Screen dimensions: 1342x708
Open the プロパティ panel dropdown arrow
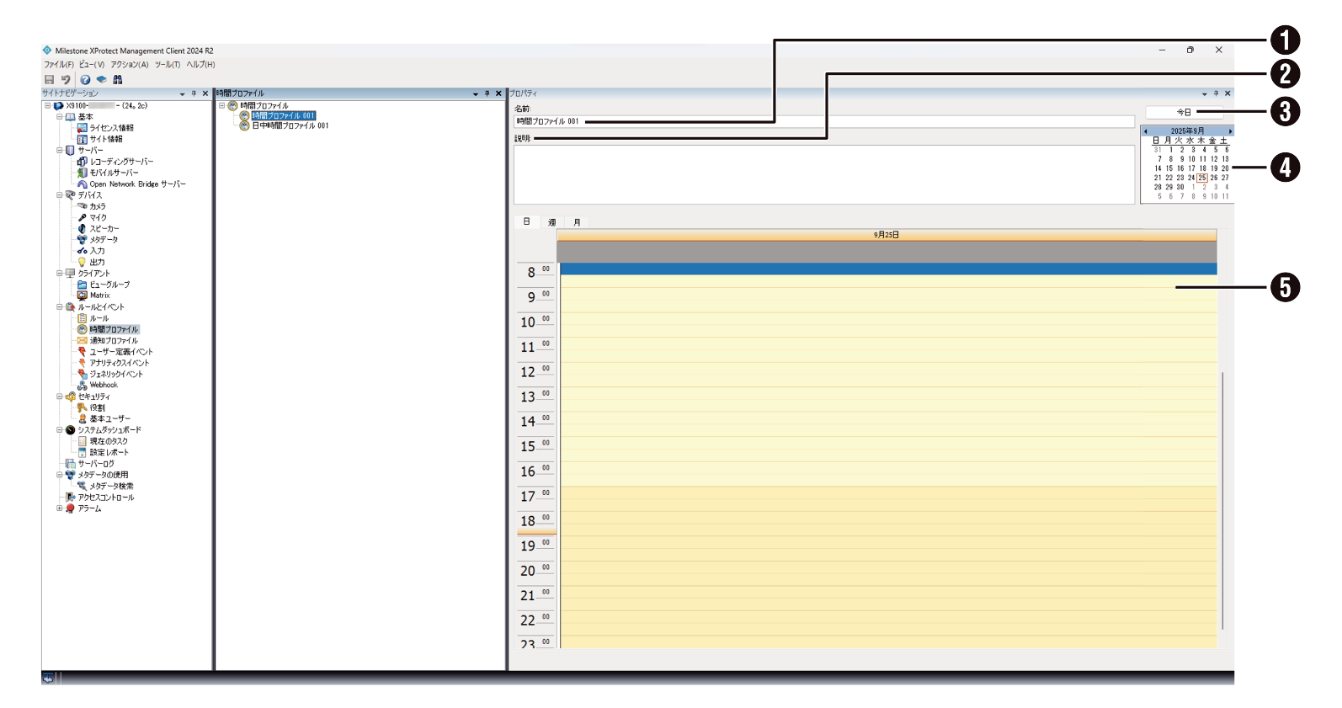tap(1204, 93)
